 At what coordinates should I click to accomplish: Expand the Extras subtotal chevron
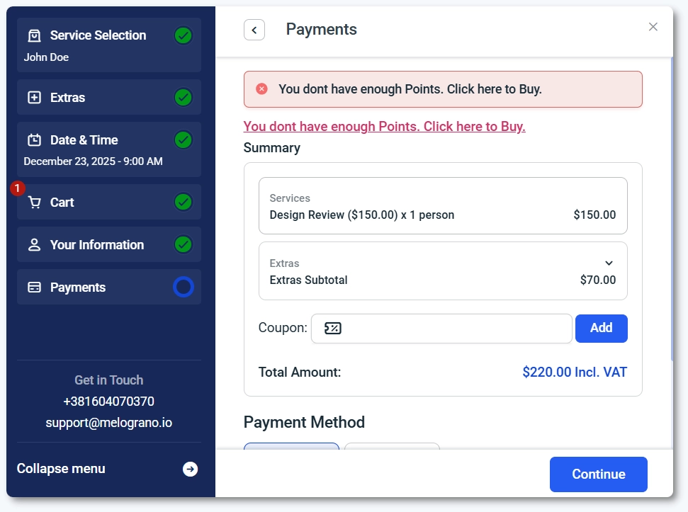609,263
